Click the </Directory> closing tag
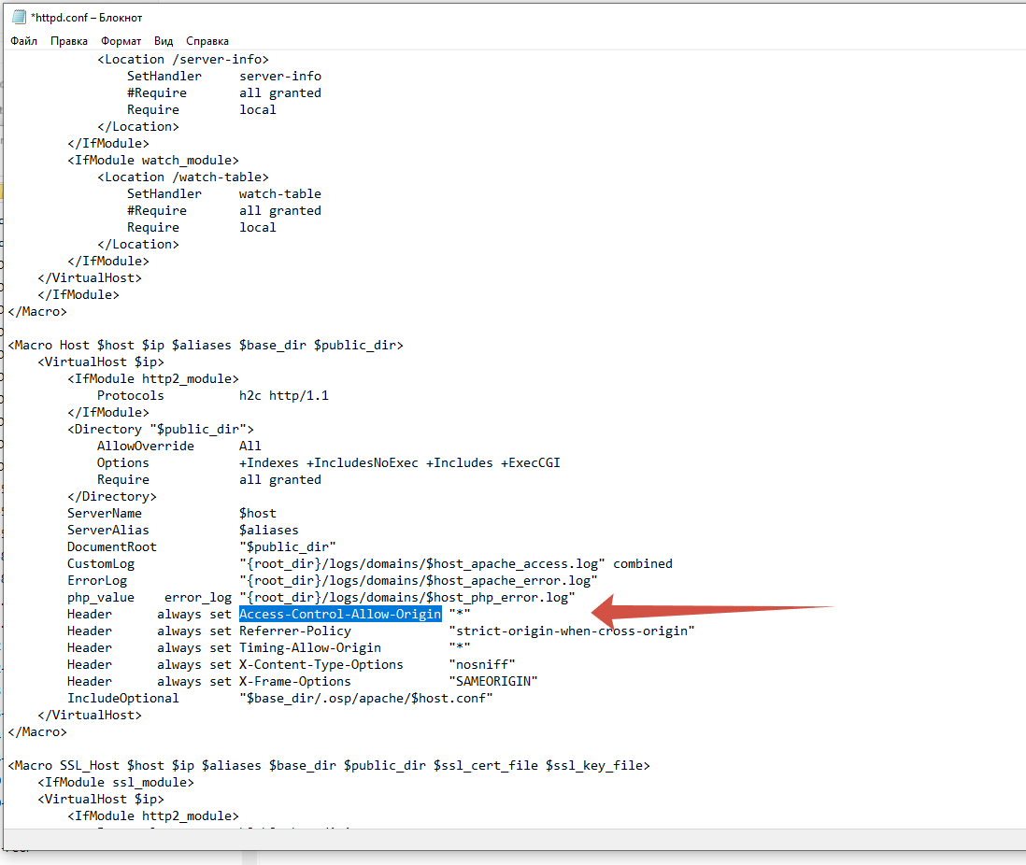 coord(112,497)
